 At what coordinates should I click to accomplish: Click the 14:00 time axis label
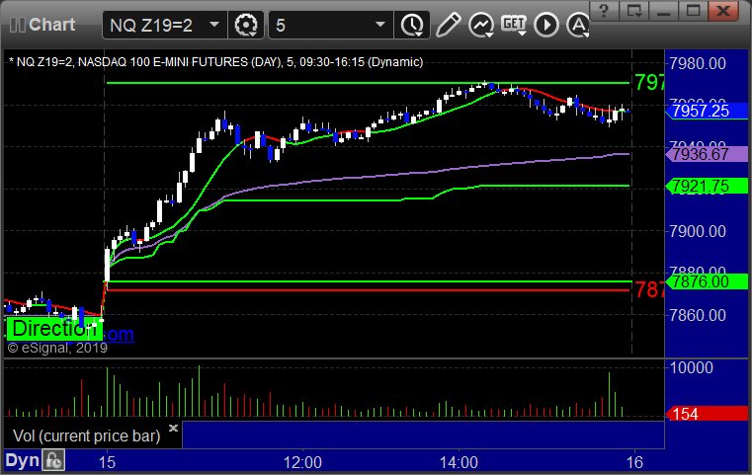tap(459, 462)
